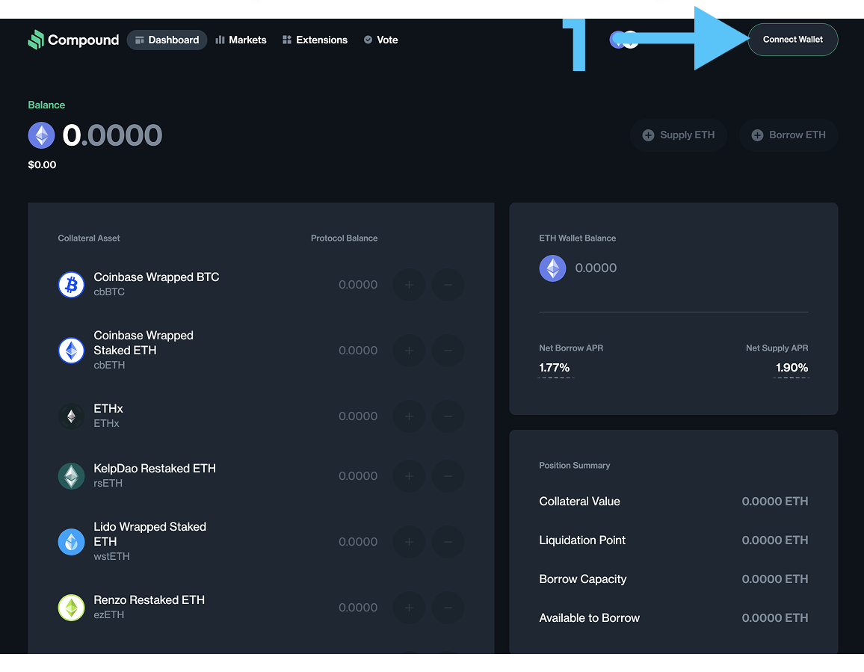Open the Extensions menu item
This screenshot has height=672, width=864.
(315, 40)
